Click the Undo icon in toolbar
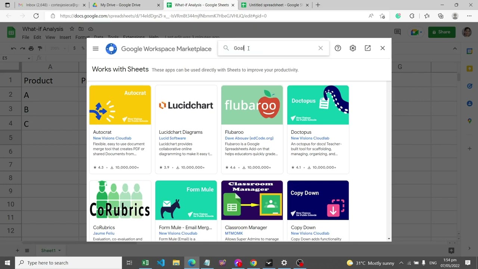Image resolution: width=478 pixels, height=269 pixels. pyautogui.click(x=13, y=48)
